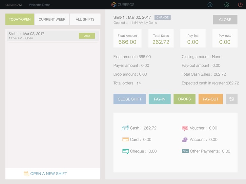Click the CLOSE SHIFT button
246x184 pixels.
pyautogui.click(x=130, y=99)
